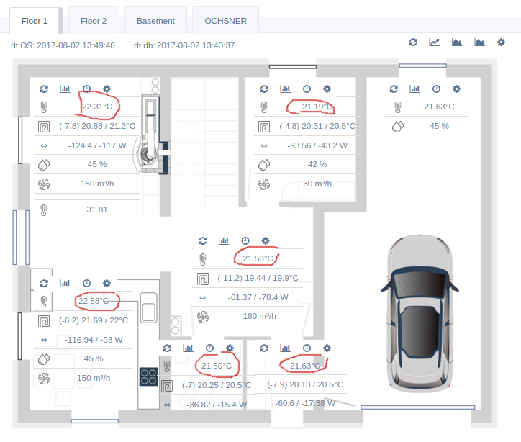Open bar chart for the -36.82 W room

pos(188,348)
